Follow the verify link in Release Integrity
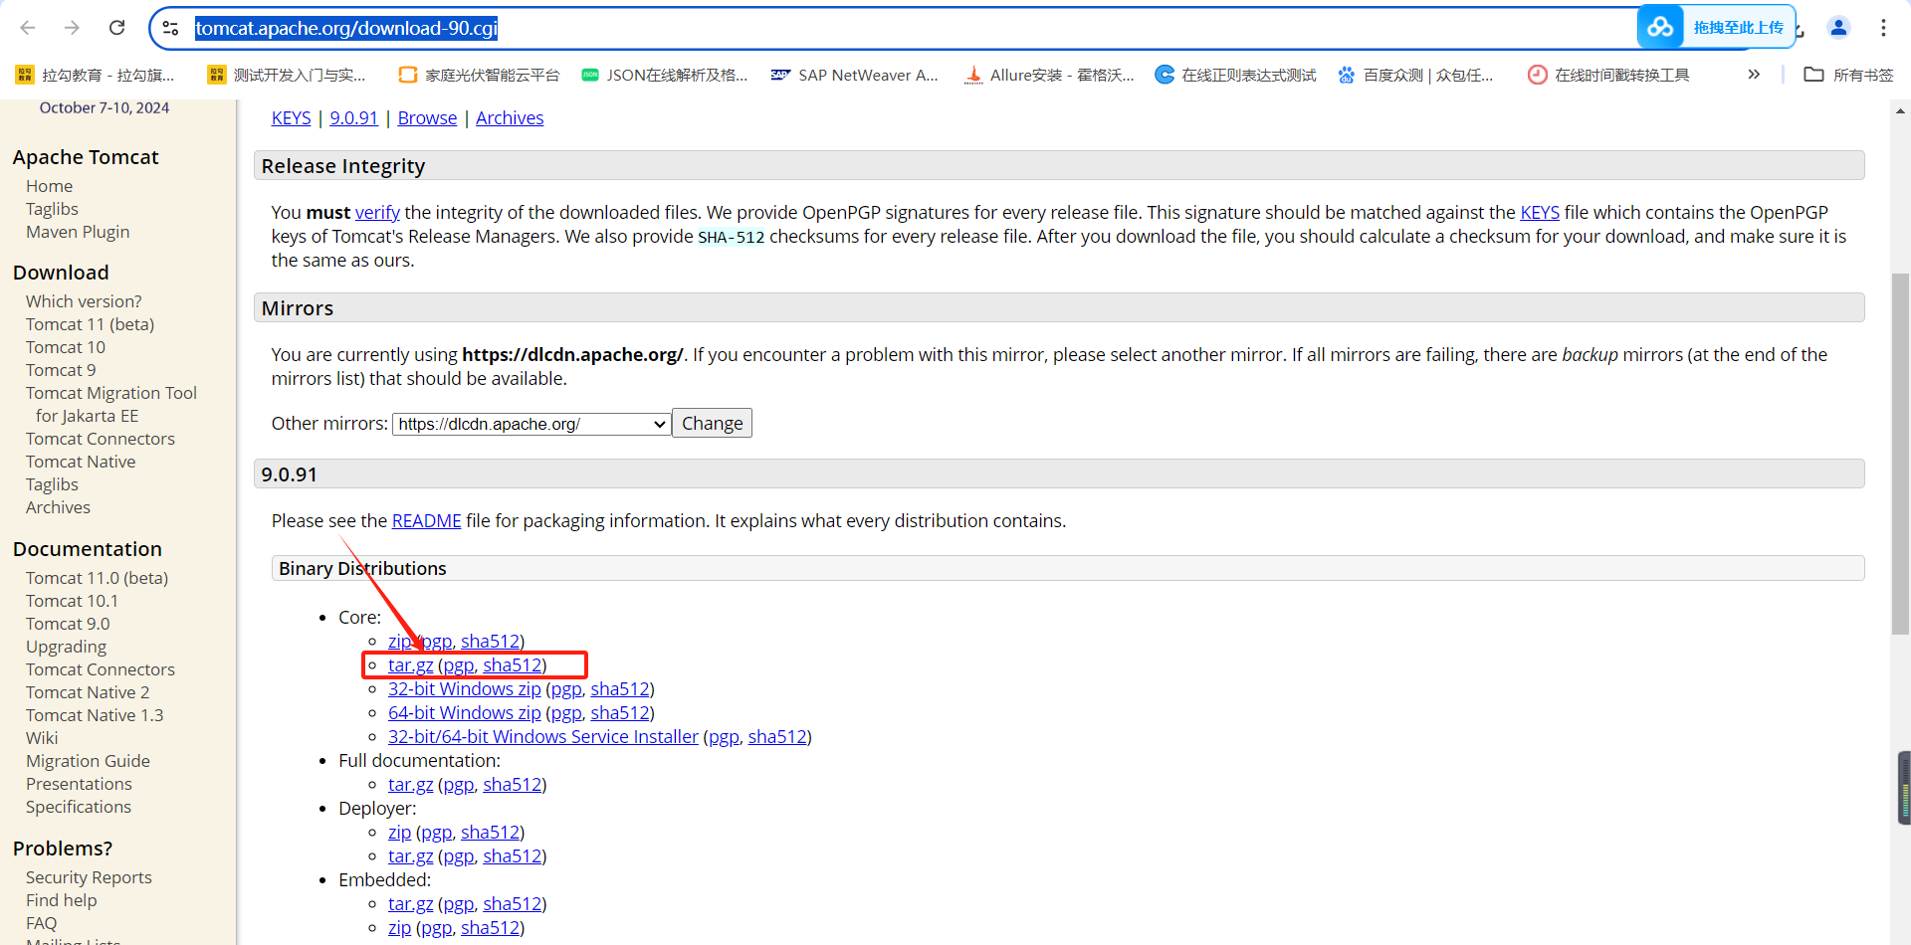 click(x=377, y=212)
